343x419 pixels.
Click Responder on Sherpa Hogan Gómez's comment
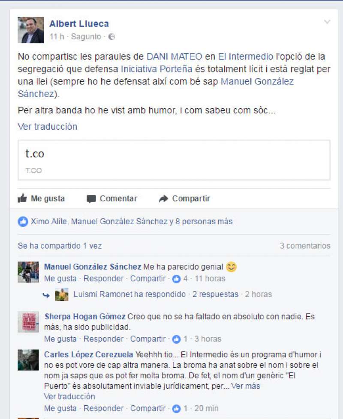point(103,339)
